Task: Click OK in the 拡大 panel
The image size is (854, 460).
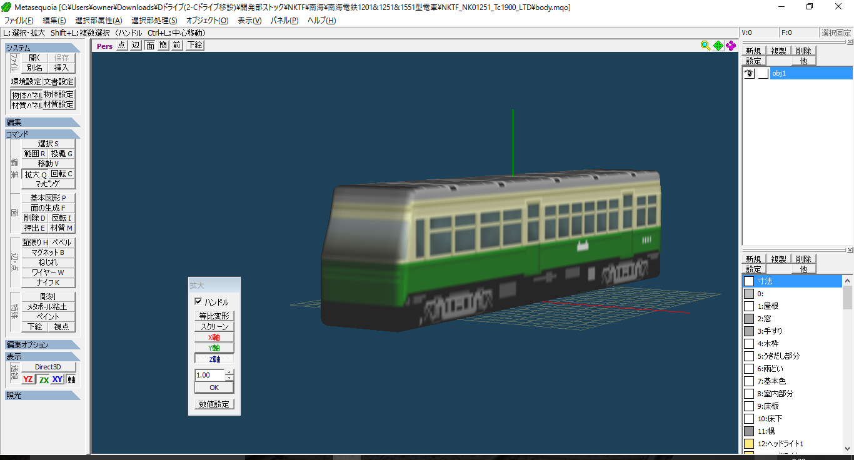Action: click(214, 387)
